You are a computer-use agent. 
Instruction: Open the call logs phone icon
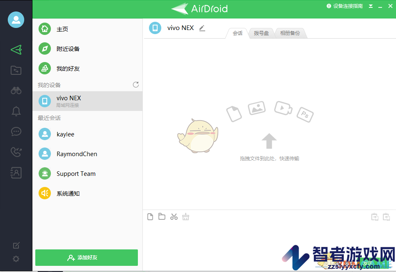point(16,152)
